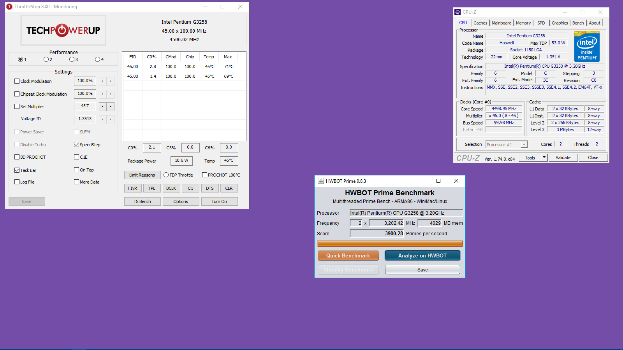
Task: Click the CPU-Z title bar icon
Action: (458, 12)
